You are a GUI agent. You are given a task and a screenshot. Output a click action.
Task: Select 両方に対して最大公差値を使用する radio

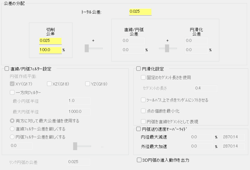coord(12,121)
